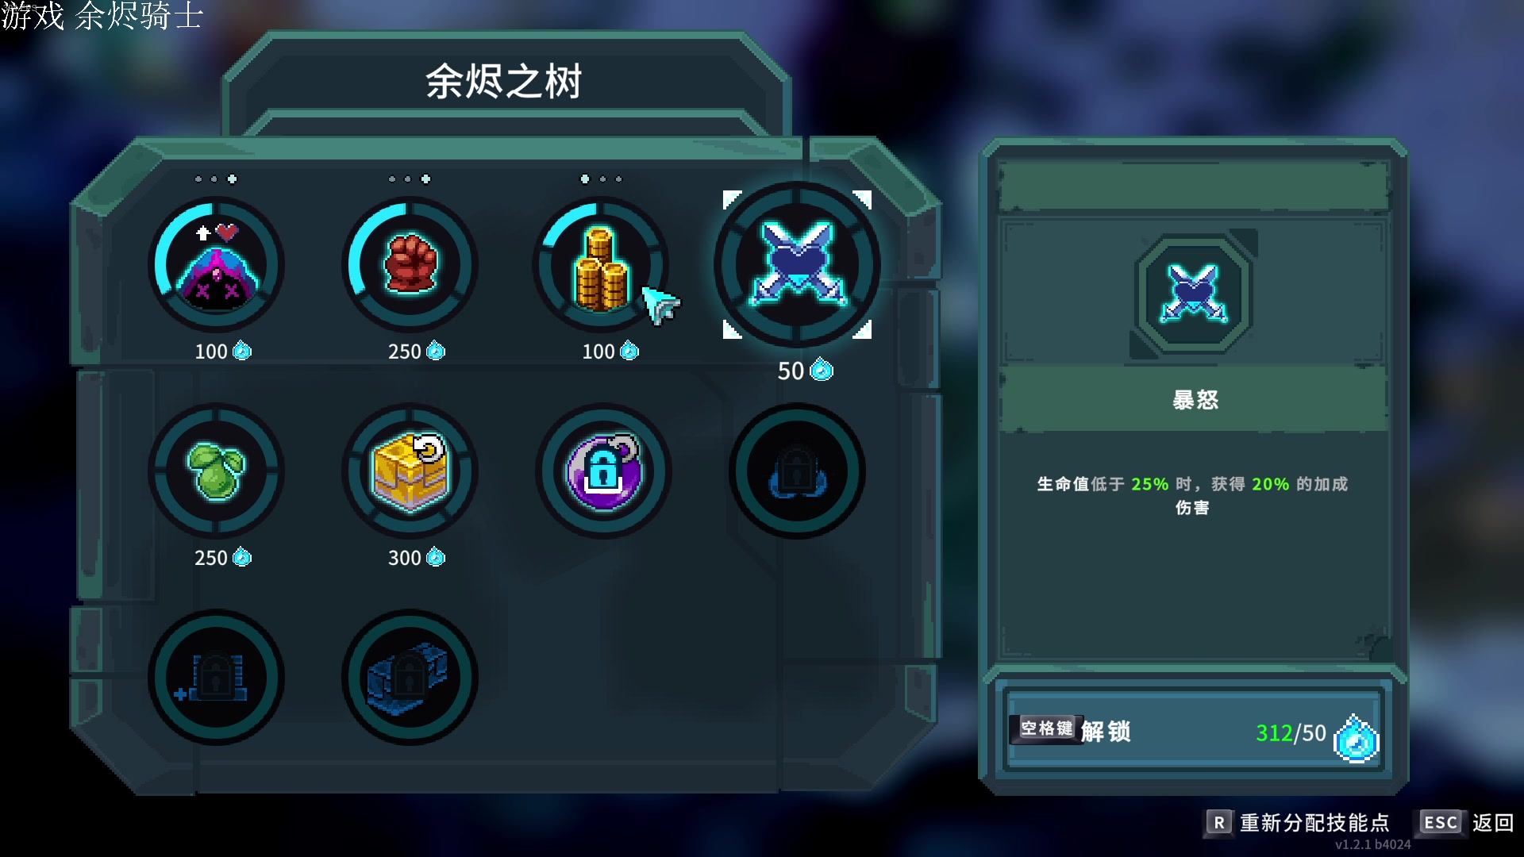
Task: Select the red fist skill icon
Action: click(x=410, y=264)
